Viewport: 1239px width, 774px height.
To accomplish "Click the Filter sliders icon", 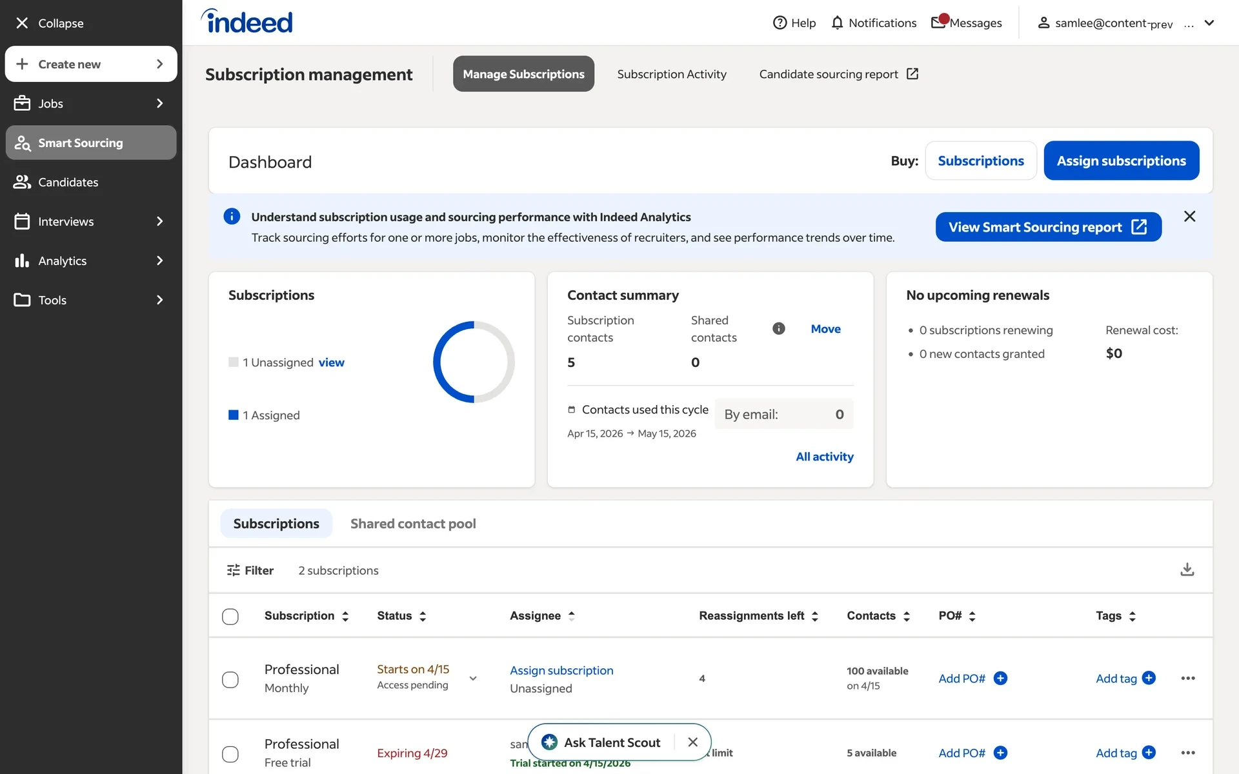I will (x=234, y=570).
